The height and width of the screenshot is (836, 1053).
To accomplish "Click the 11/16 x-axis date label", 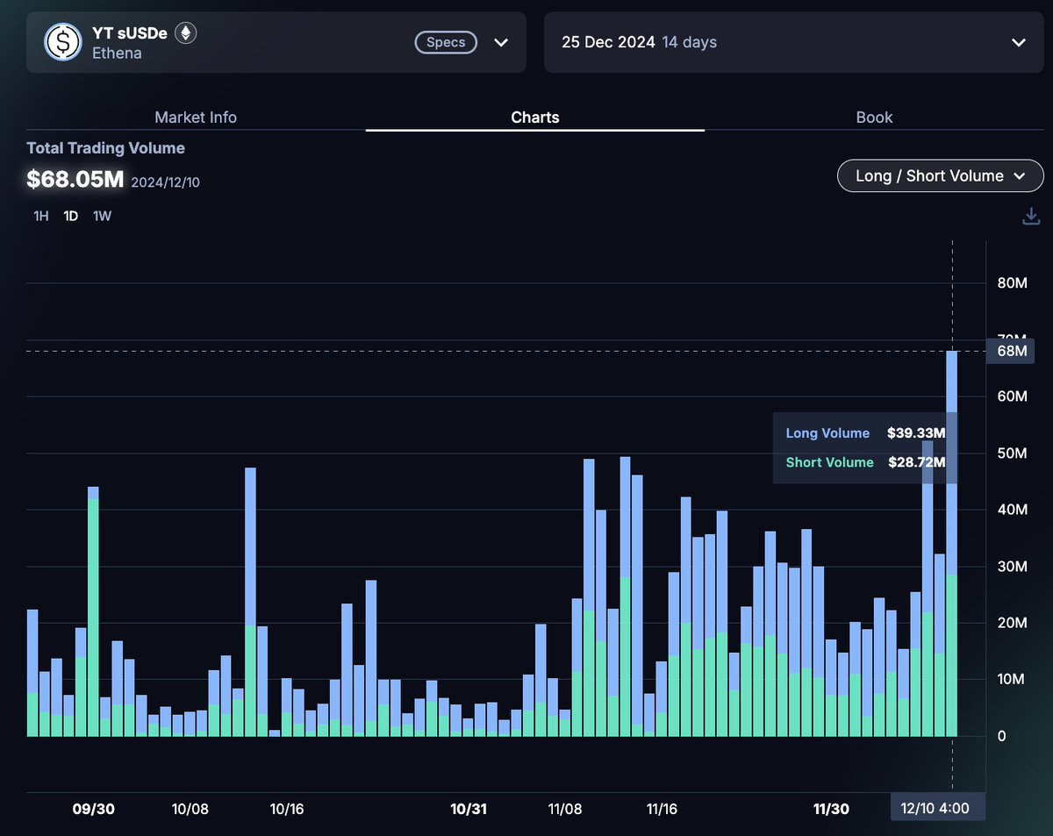I will 663,809.
